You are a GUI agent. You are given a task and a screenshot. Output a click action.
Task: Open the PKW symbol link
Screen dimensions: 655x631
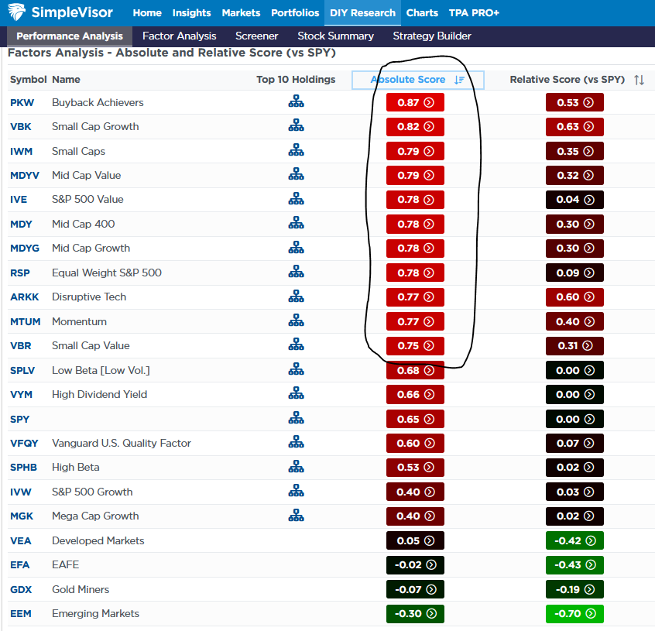coord(22,103)
